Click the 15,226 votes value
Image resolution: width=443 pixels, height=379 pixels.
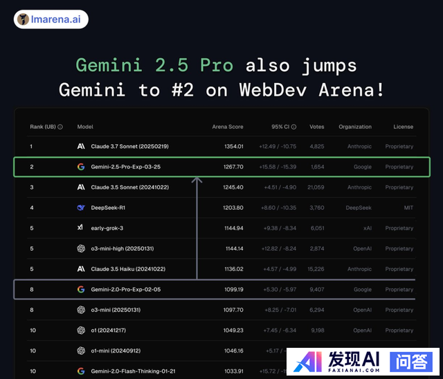point(316,269)
